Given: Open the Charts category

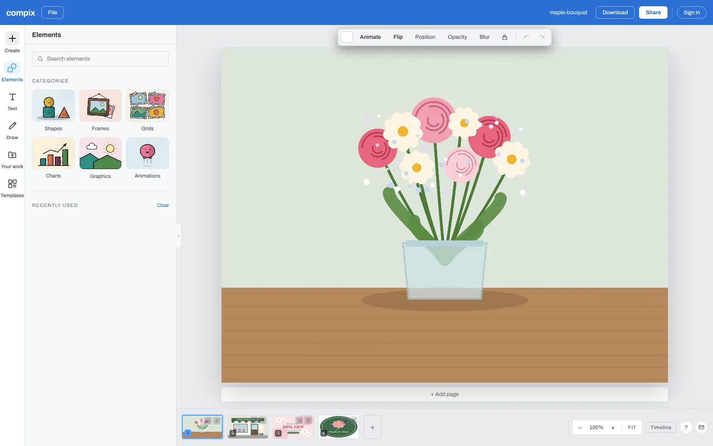Looking at the screenshot, I should (x=53, y=158).
